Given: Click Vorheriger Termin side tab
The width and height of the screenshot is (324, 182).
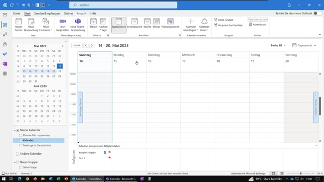Looking at the screenshot, I should pos(80,107).
